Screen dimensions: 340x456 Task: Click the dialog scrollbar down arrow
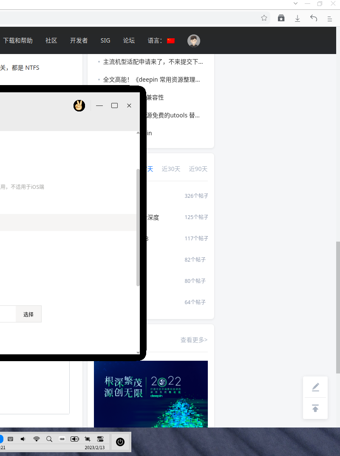pyautogui.click(x=138, y=353)
